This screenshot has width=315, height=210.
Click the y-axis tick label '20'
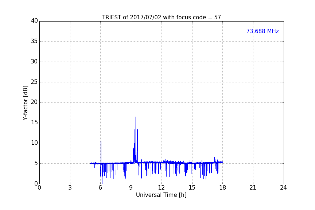34,102
